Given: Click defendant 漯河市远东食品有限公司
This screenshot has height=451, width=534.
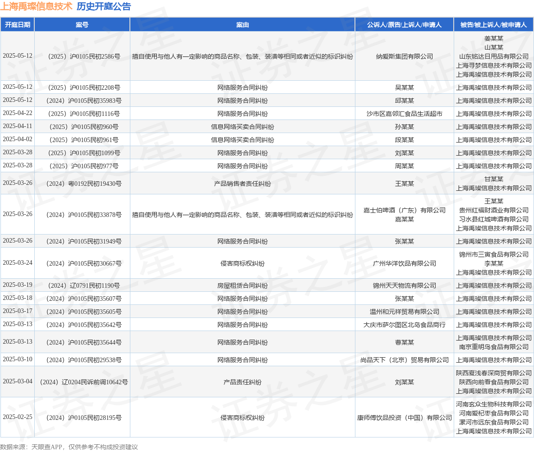Looking at the screenshot, I should coord(493,423).
